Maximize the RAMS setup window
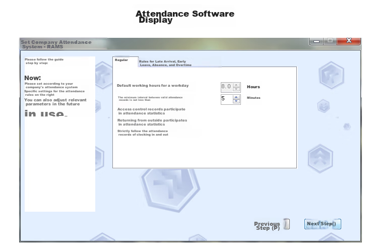 [330, 41]
